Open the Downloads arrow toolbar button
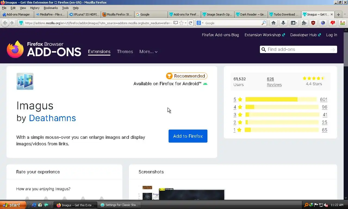This screenshot has height=209, width=348. coord(283,23)
